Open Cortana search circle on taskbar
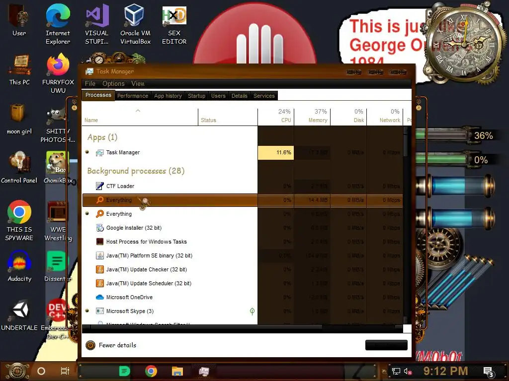Screen dimensions: 509x381 [x=41, y=371]
